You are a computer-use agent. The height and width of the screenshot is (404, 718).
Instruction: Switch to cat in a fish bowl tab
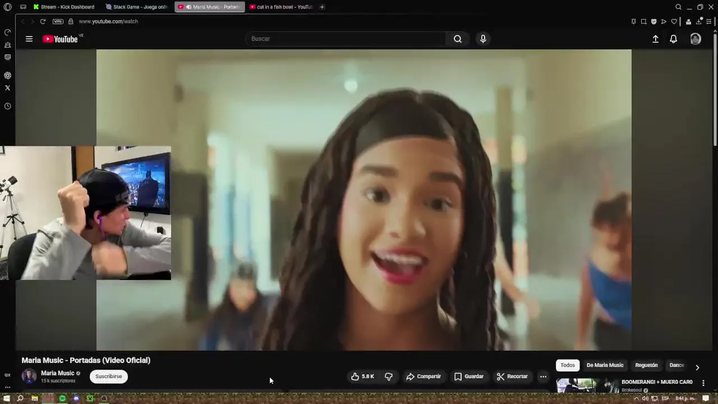pos(281,7)
